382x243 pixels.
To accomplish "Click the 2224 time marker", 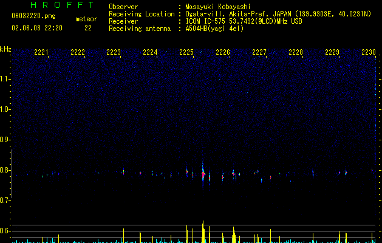I will [x=150, y=52].
